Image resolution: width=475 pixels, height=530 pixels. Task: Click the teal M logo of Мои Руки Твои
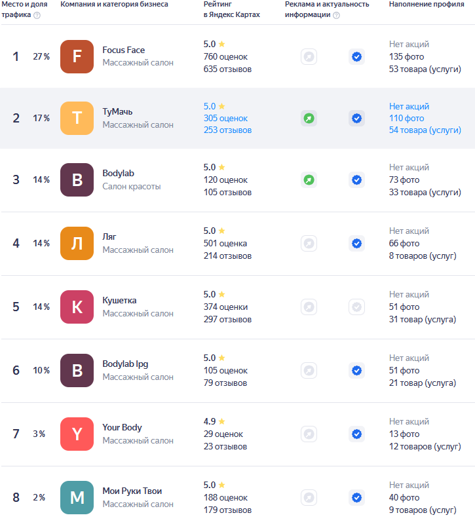77,497
